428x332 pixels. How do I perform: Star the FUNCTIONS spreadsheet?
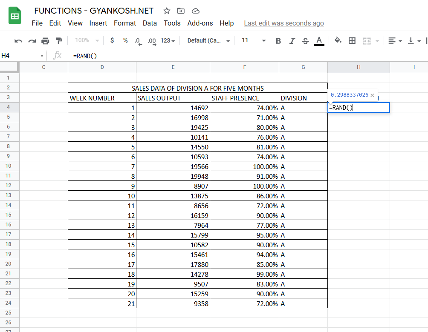click(x=166, y=11)
